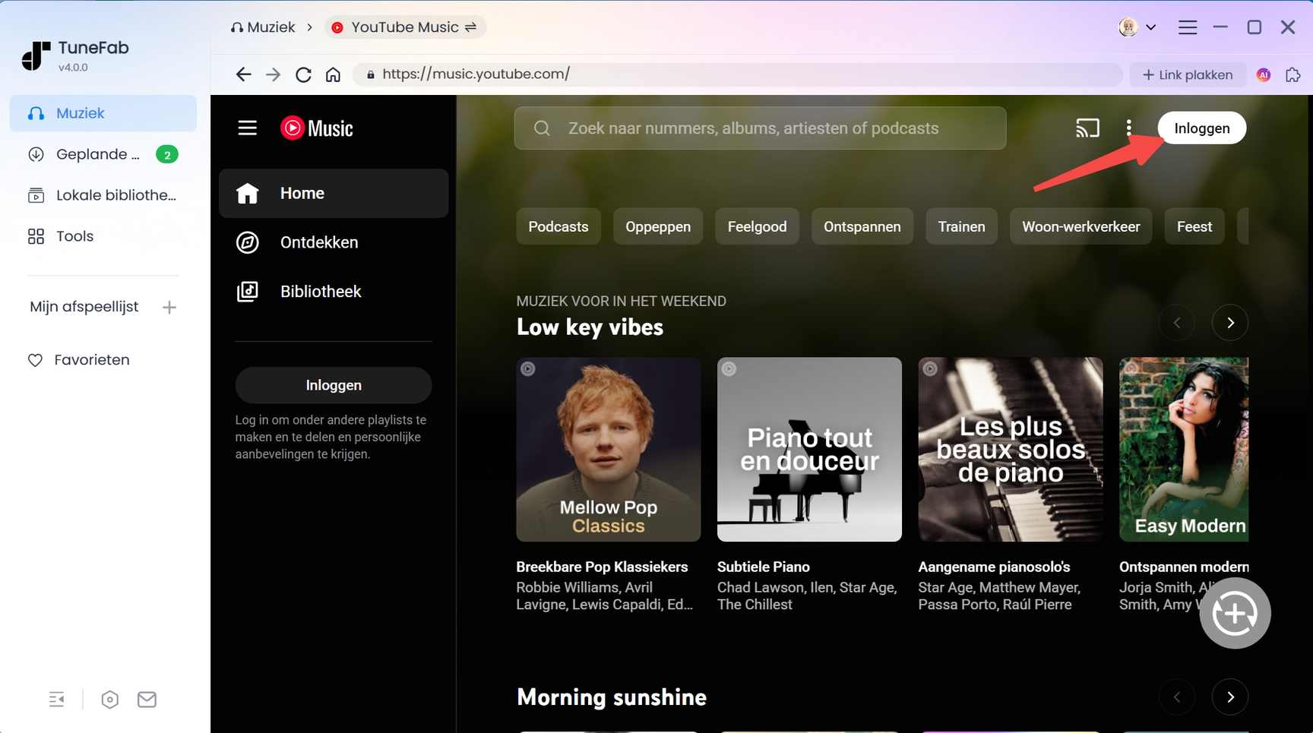Expand the next Low key vibes playlists arrow
The width and height of the screenshot is (1313, 733).
[x=1229, y=322]
